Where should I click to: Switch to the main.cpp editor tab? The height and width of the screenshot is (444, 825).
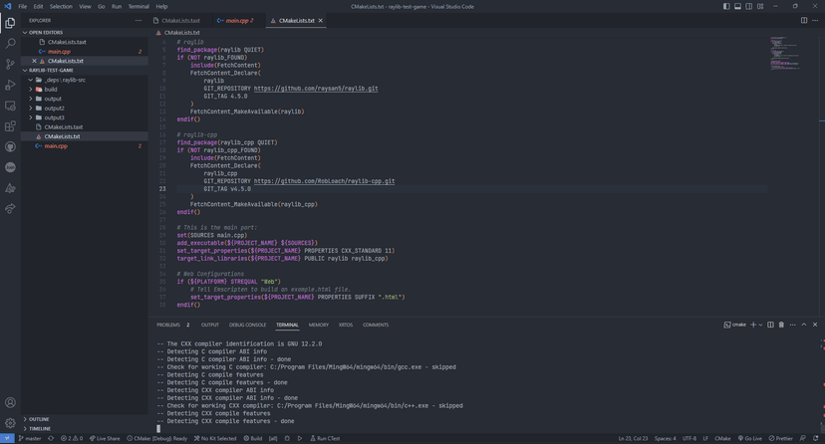(236, 20)
